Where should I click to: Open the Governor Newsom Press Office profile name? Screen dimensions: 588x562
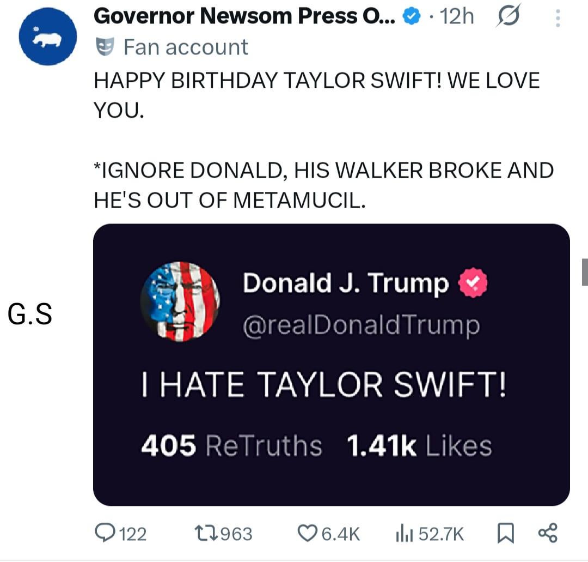pos(244,17)
